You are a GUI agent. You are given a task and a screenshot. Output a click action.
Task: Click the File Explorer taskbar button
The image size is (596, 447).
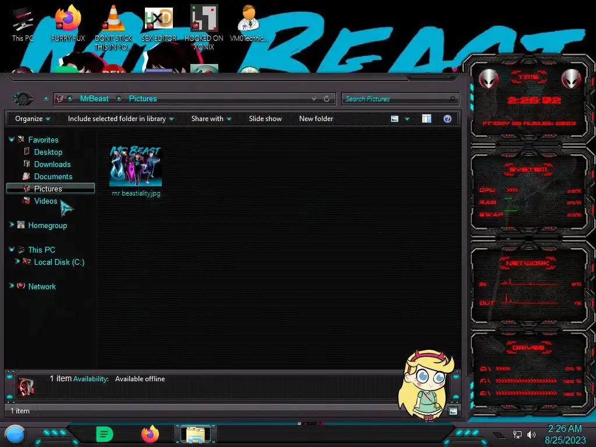(x=196, y=434)
